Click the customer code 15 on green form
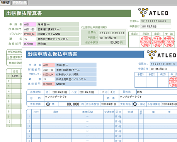This screenshot has height=142, width=177. click(x=30, y=39)
